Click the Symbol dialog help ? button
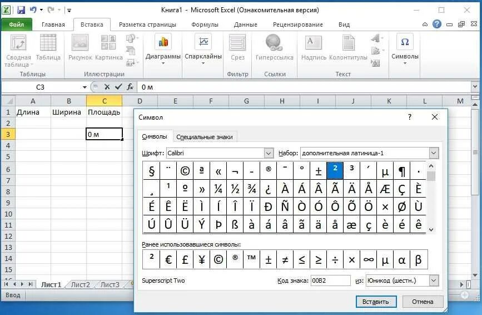Viewport: 482px width, 315px height. [410, 117]
